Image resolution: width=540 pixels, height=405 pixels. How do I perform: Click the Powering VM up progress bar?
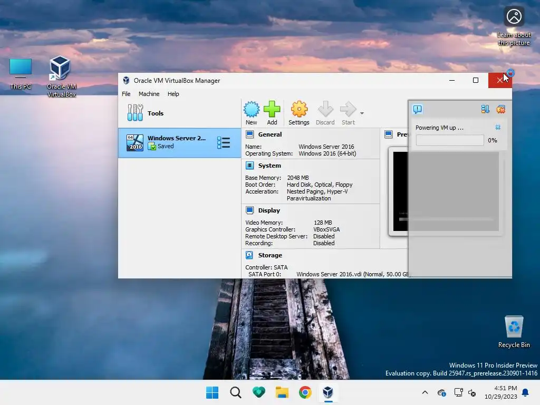pos(450,140)
